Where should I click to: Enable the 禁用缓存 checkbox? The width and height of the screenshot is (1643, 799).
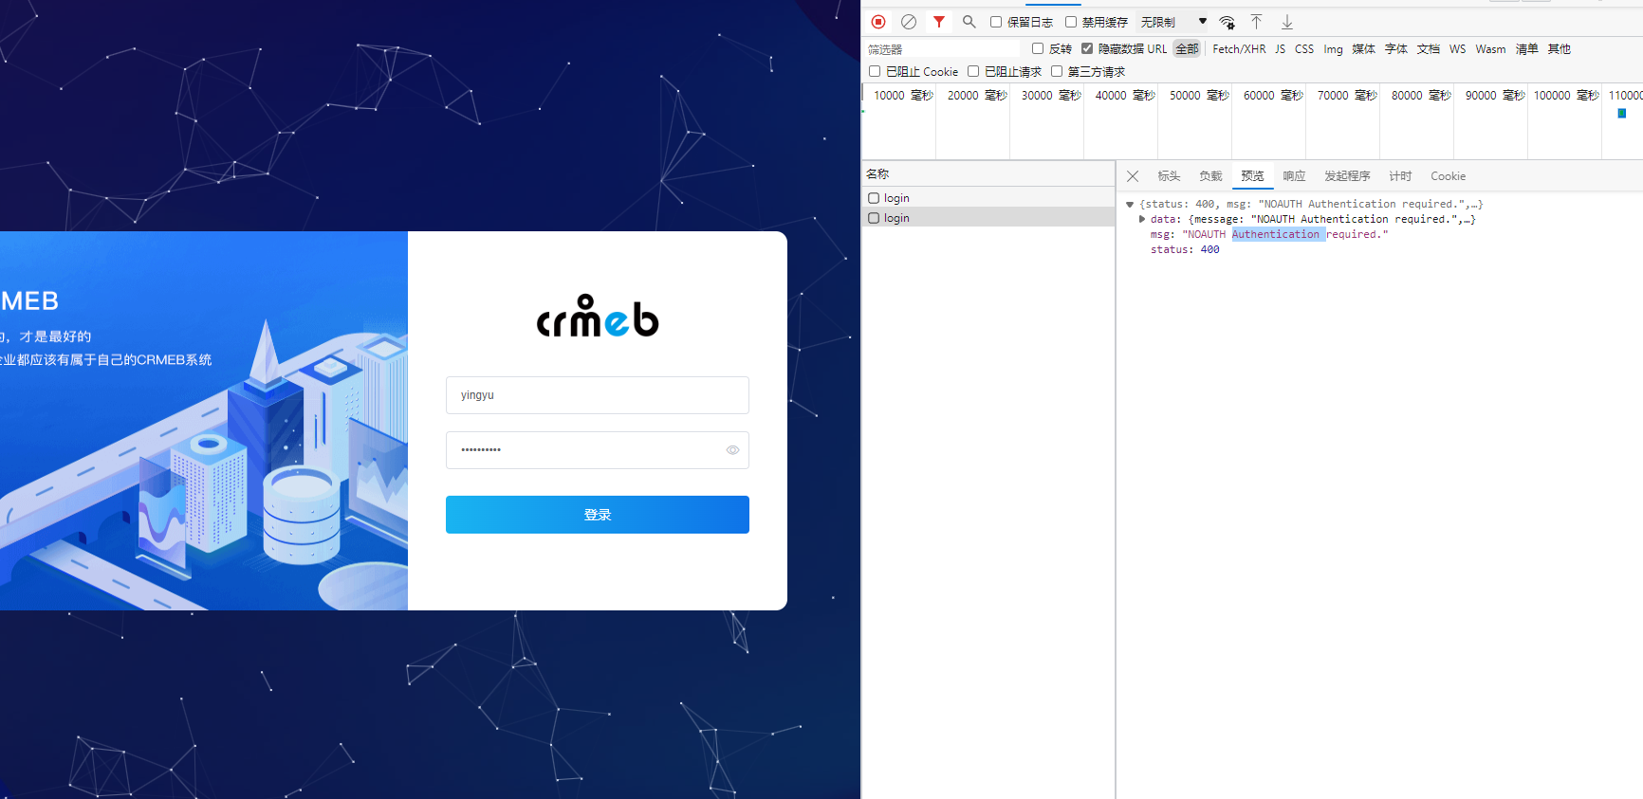click(1071, 22)
